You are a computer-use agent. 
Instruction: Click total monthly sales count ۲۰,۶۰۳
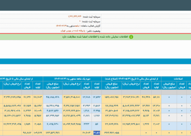(x=87, y=133)
